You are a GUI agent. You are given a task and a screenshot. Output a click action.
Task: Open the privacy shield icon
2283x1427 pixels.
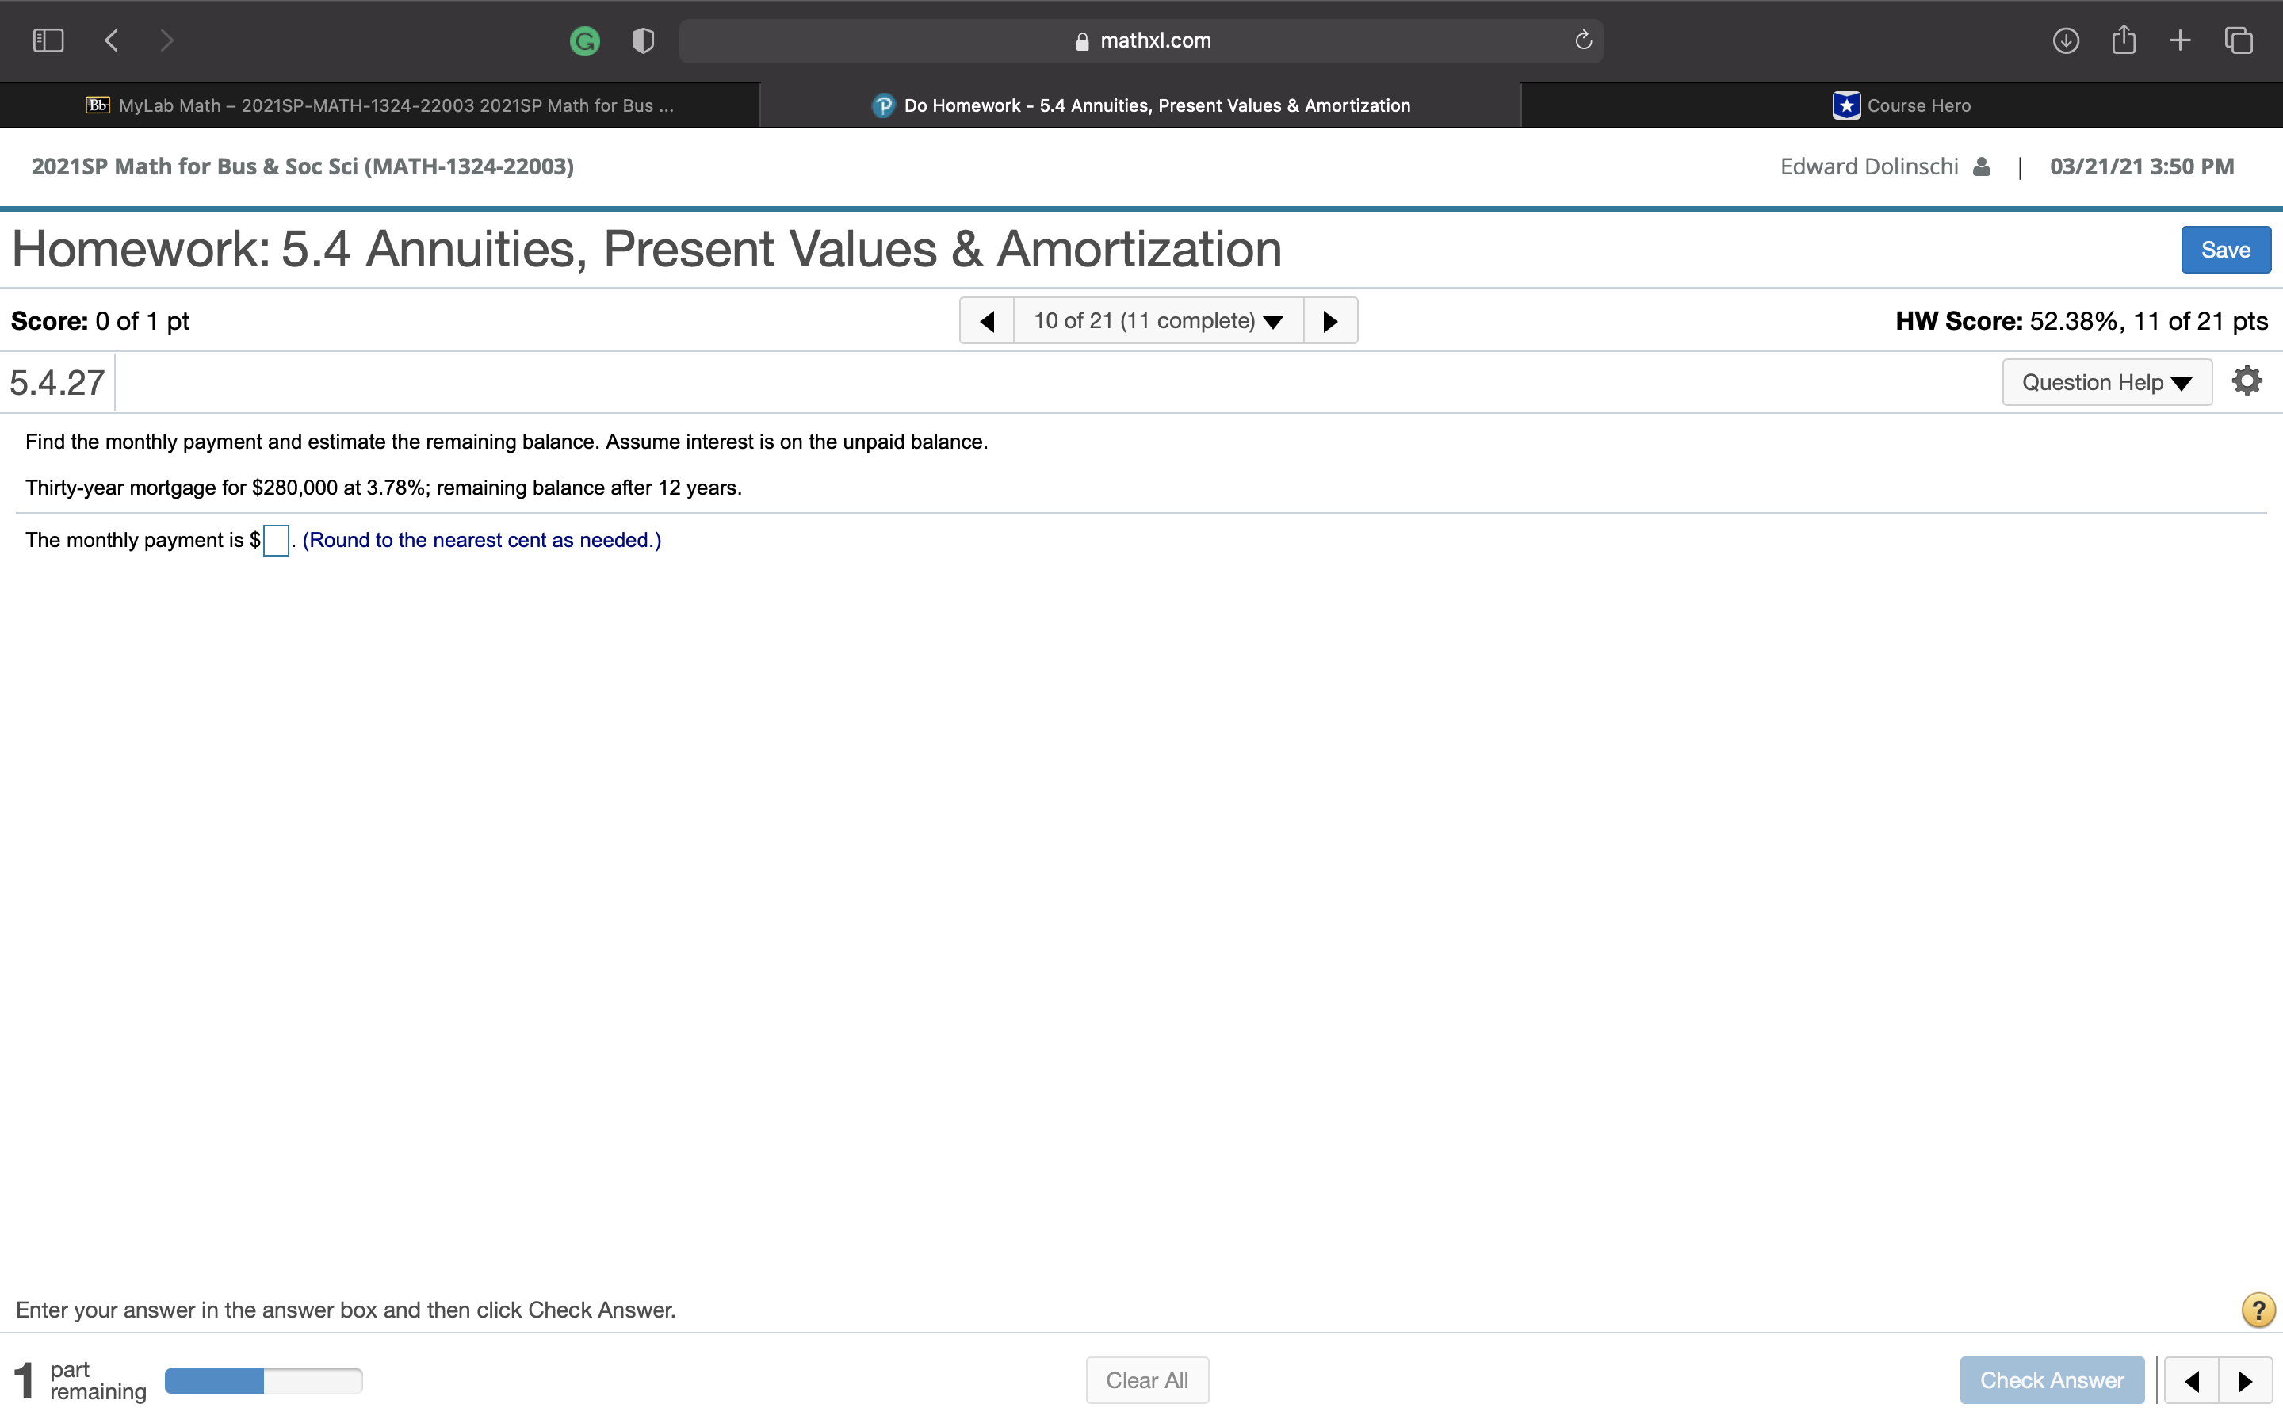pos(644,40)
